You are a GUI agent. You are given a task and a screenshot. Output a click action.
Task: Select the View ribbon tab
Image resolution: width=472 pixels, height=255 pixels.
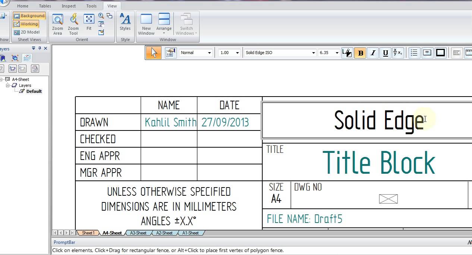coord(112,6)
